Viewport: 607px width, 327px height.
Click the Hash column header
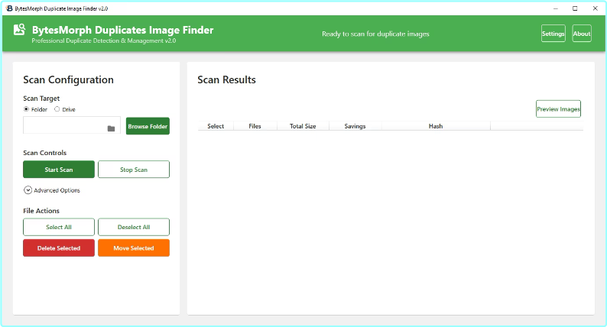[x=435, y=126]
